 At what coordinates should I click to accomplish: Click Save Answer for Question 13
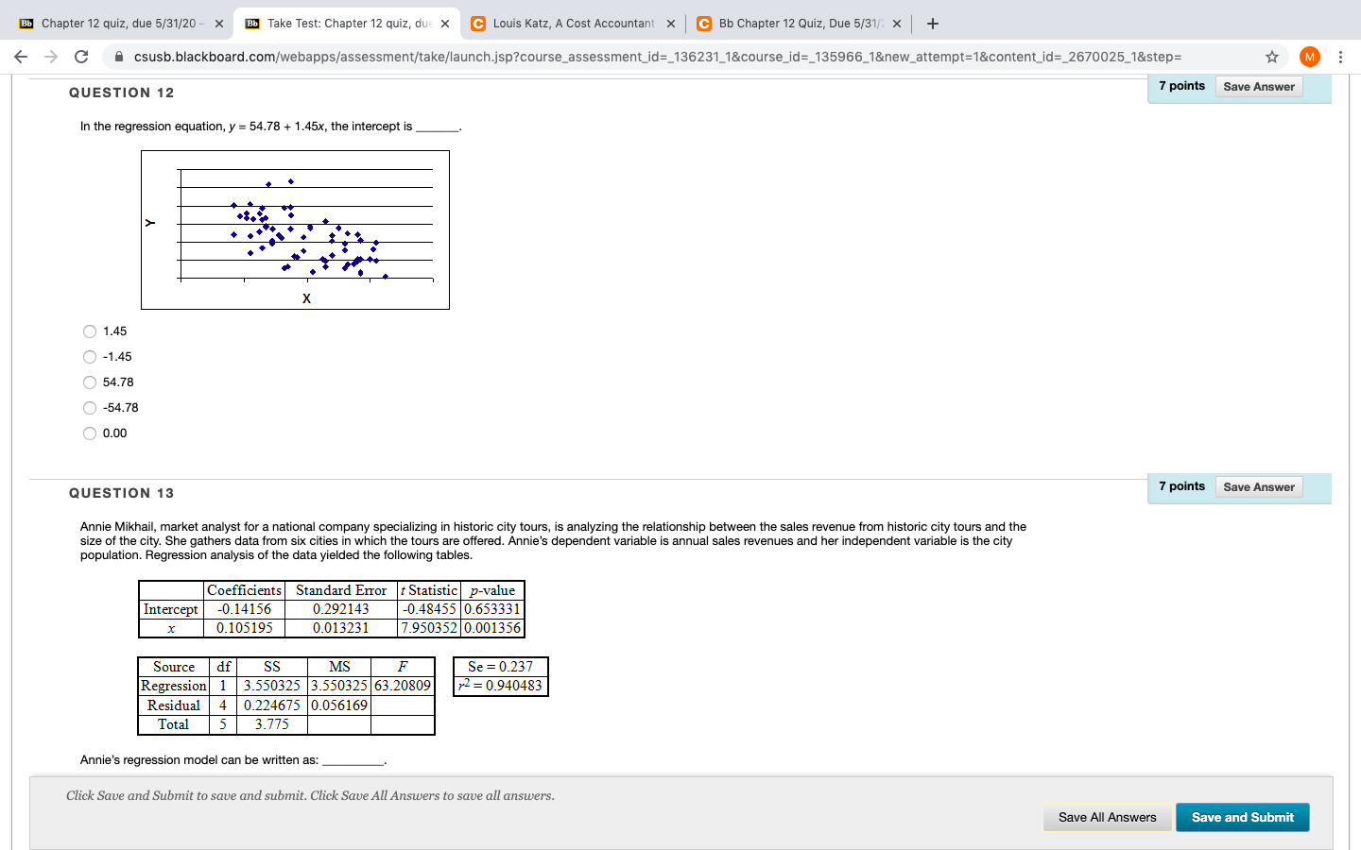pyautogui.click(x=1259, y=486)
